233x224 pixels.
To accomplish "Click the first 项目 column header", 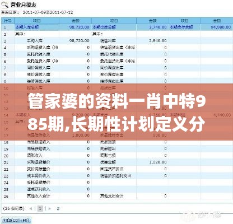I will click(x=37, y=21).
